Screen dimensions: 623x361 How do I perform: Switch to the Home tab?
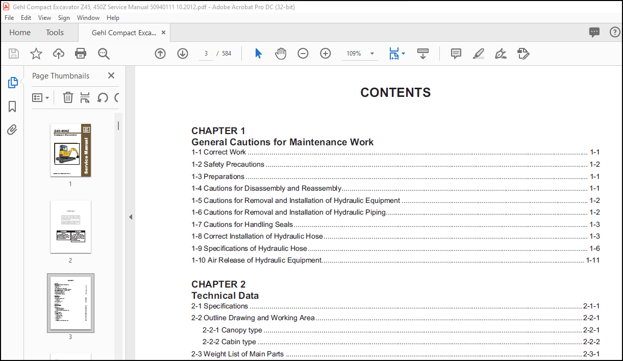click(20, 32)
